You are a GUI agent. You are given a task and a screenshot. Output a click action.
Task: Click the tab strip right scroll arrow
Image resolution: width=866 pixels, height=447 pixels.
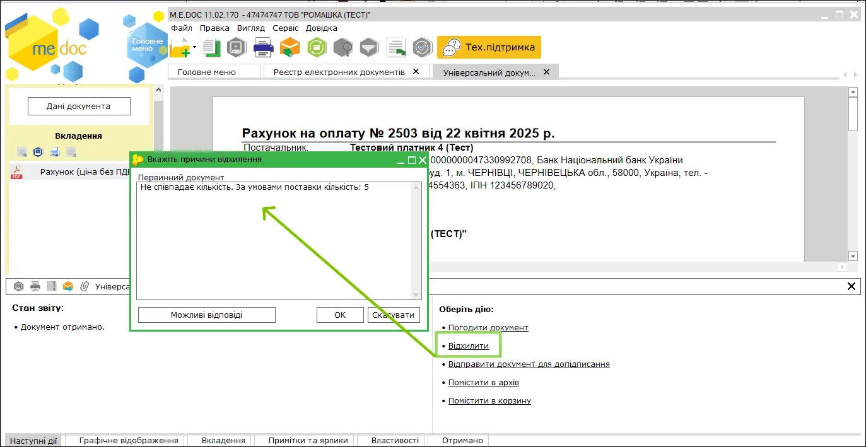pos(855,74)
